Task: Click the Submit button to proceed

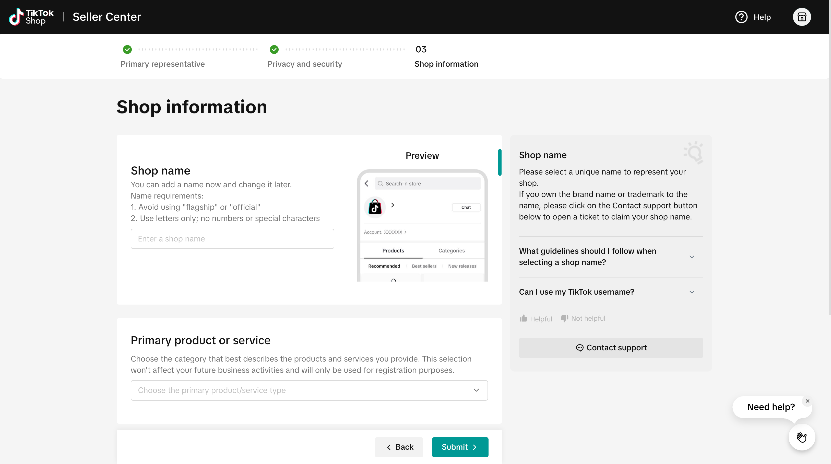Action: click(459, 447)
